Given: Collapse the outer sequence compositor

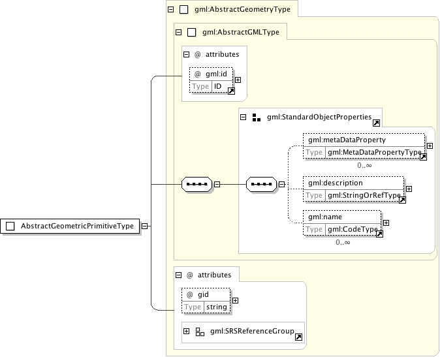Looking at the screenshot, I should click(x=217, y=185).
